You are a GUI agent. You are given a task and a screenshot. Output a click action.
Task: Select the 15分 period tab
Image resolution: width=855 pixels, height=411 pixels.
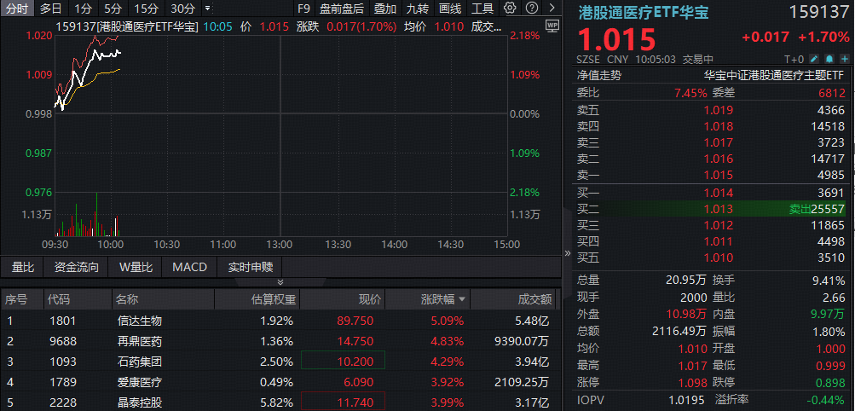[146, 9]
